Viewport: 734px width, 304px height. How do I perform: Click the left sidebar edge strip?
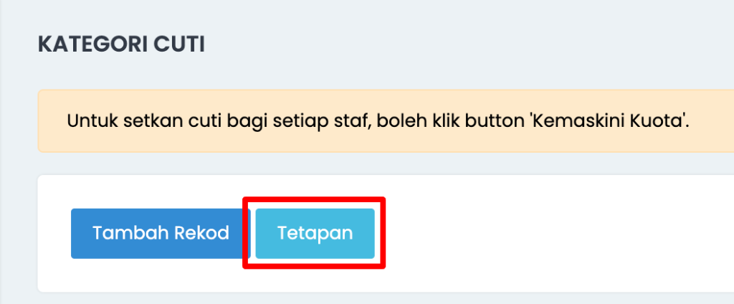pyautogui.click(x=1, y=152)
